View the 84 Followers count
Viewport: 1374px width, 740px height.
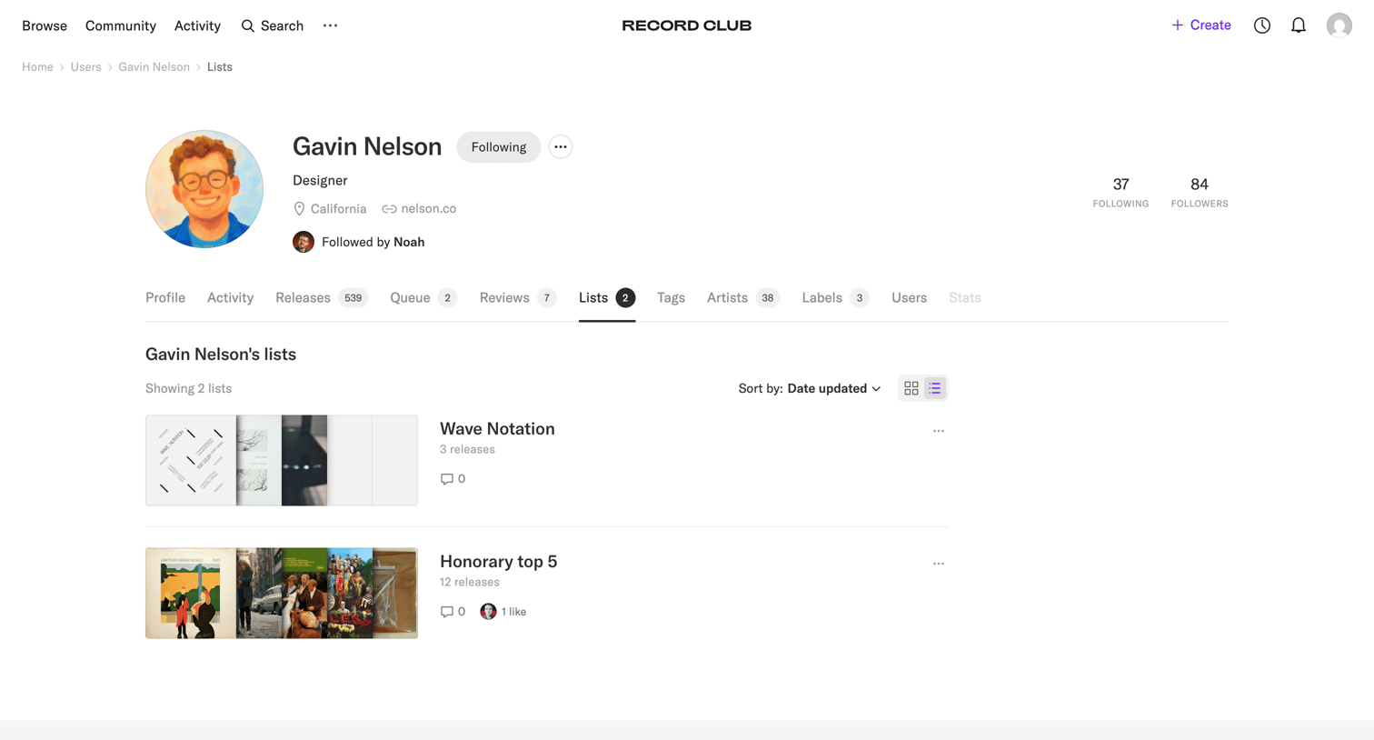1200,192
